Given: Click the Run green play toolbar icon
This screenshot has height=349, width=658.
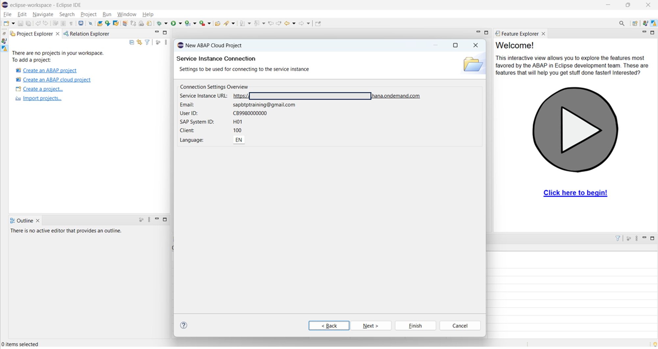Looking at the screenshot, I should pos(173,23).
